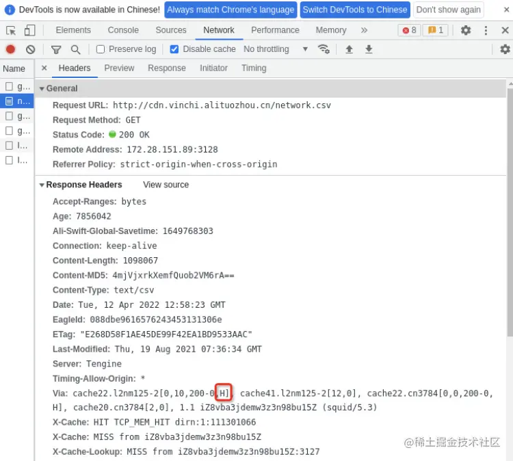Open the No throttling dropdown
This screenshot has width=513, height=461.
(x=276, y=49)
